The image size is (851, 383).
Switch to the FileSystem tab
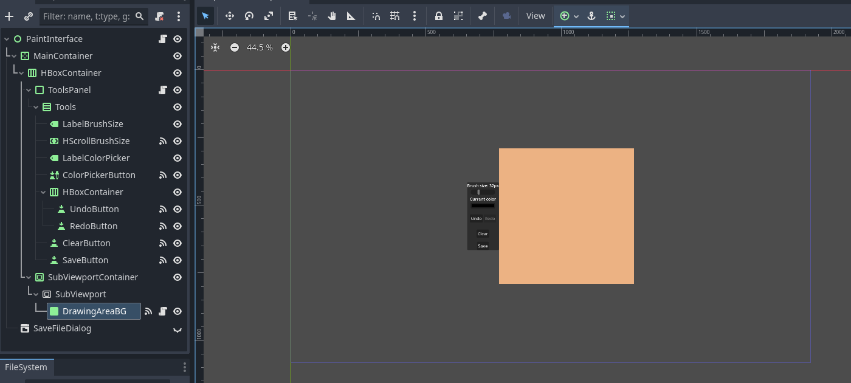26,367
